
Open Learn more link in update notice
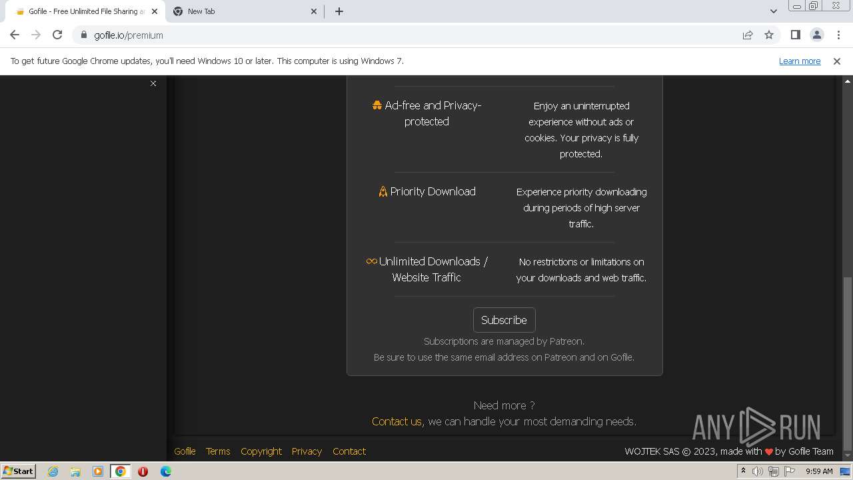[x=800, y=61]
